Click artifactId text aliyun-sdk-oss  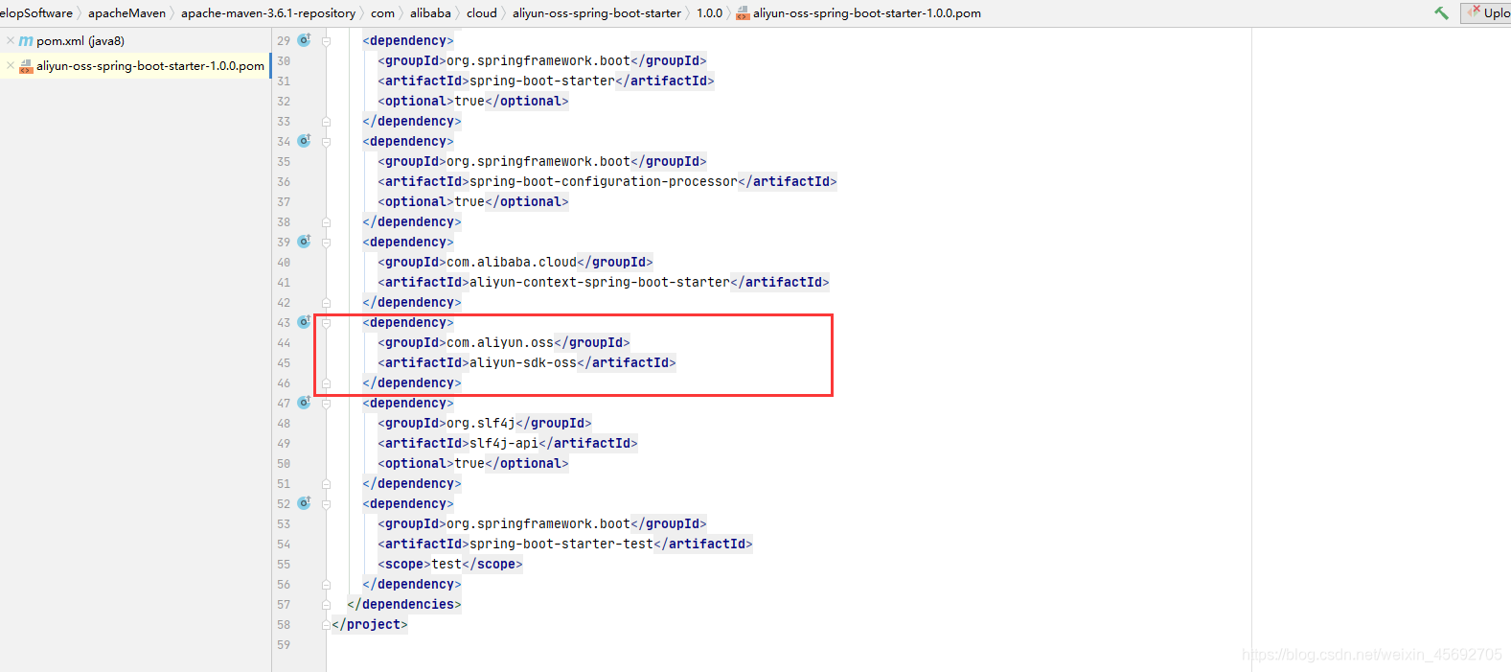click(523, 362)
